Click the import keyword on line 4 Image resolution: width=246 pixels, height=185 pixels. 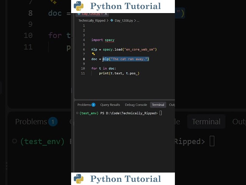pos(97,40)
